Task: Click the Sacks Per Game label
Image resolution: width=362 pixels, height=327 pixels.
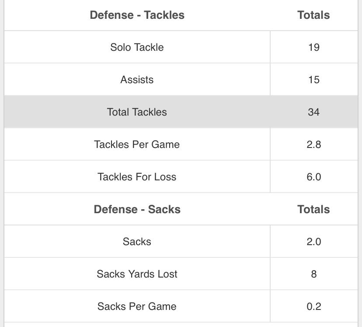Action: (137, 306)
